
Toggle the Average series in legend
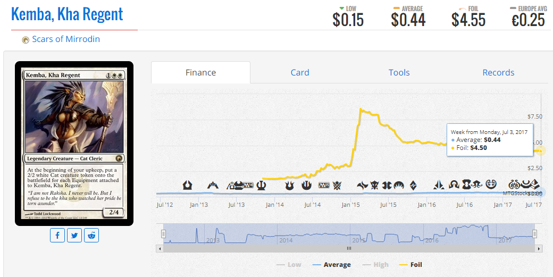coord(332,265)
